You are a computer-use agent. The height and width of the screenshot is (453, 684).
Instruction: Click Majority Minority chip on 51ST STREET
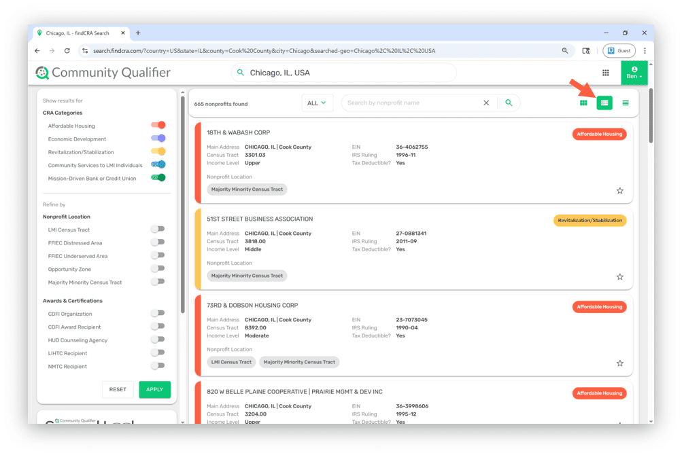[247, 276]
